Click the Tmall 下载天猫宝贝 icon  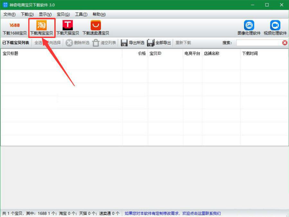[68, 25]
